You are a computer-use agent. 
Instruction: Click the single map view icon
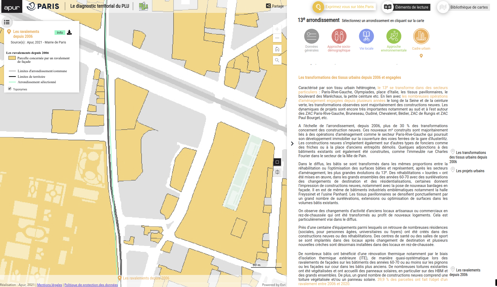pos(277,162)
